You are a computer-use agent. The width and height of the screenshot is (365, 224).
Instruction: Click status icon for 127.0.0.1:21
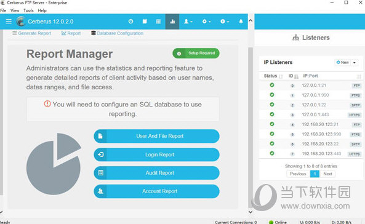point(272,85)
